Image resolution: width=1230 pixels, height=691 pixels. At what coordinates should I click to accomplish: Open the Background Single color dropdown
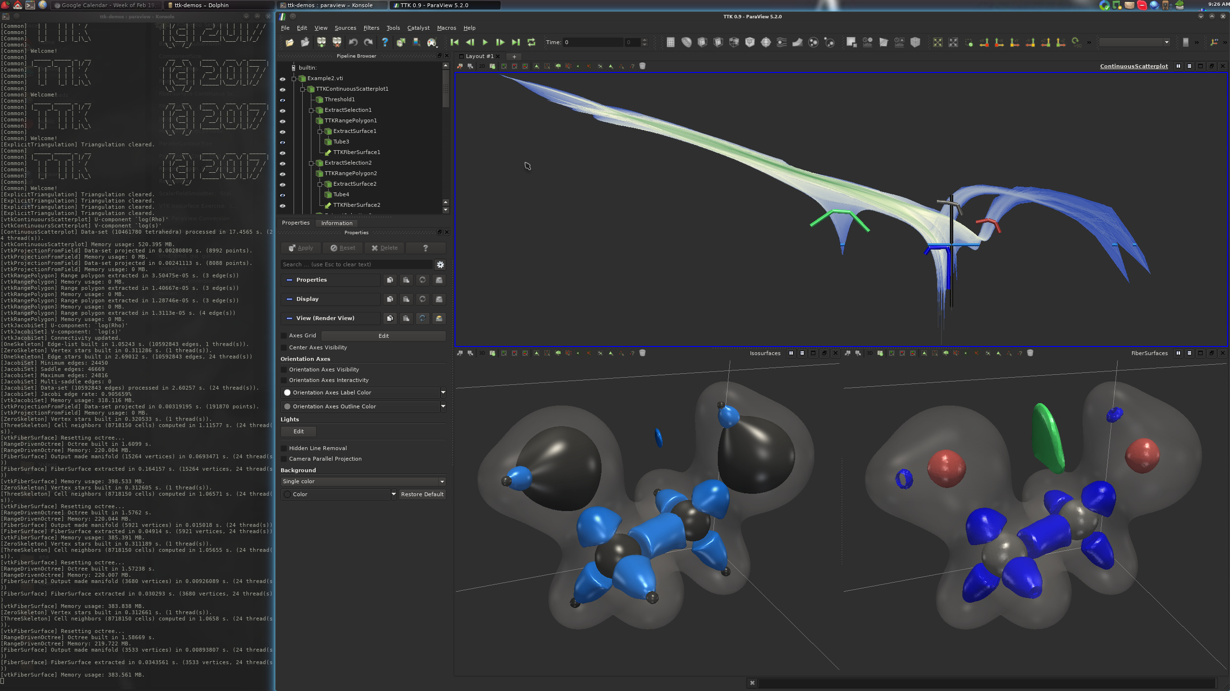[x=363, y=481]
